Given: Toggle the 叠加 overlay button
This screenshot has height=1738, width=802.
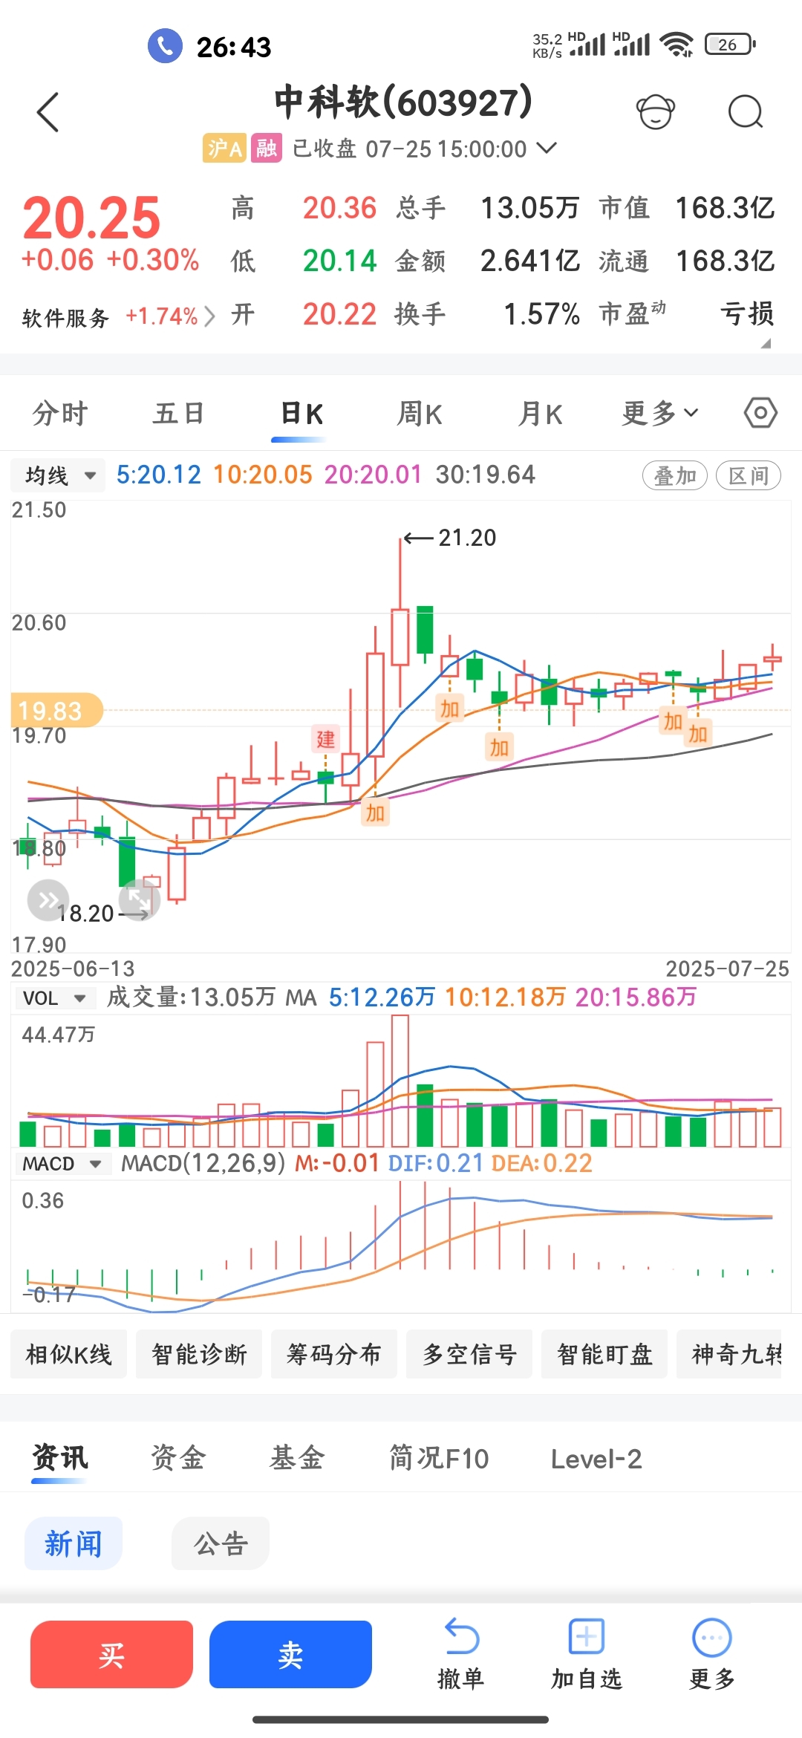Looking at the screenshot, I should [674, 475].
